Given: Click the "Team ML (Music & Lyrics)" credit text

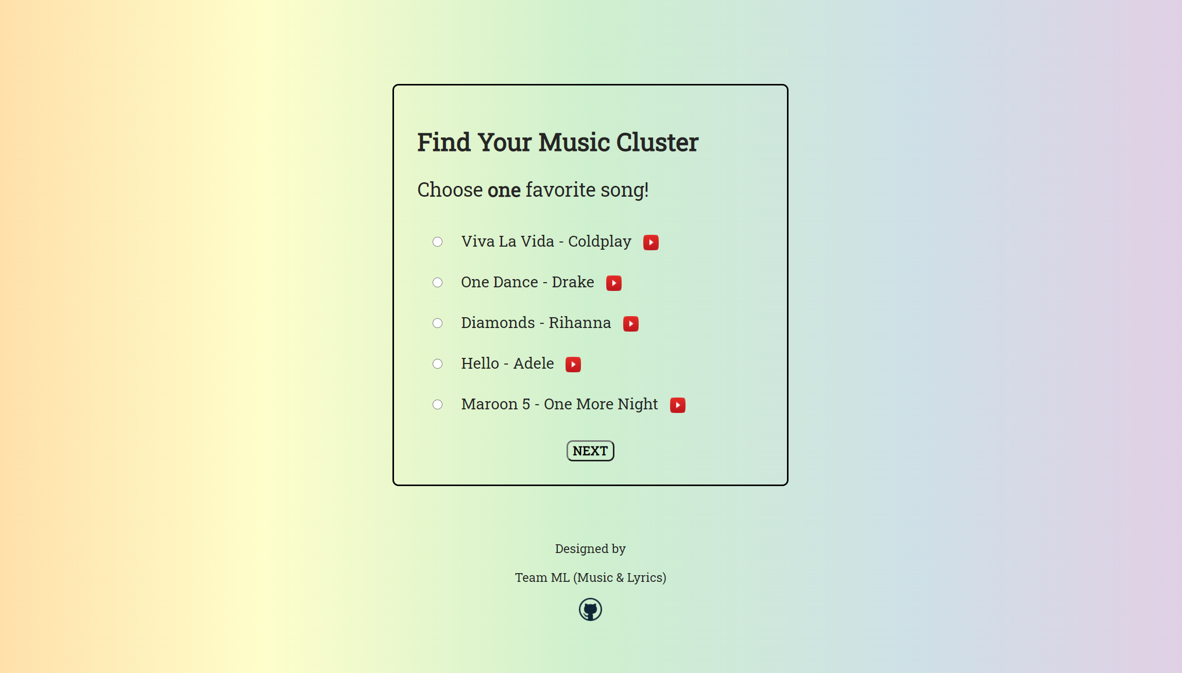Looking at the screenshot, I should pos(590,578).
